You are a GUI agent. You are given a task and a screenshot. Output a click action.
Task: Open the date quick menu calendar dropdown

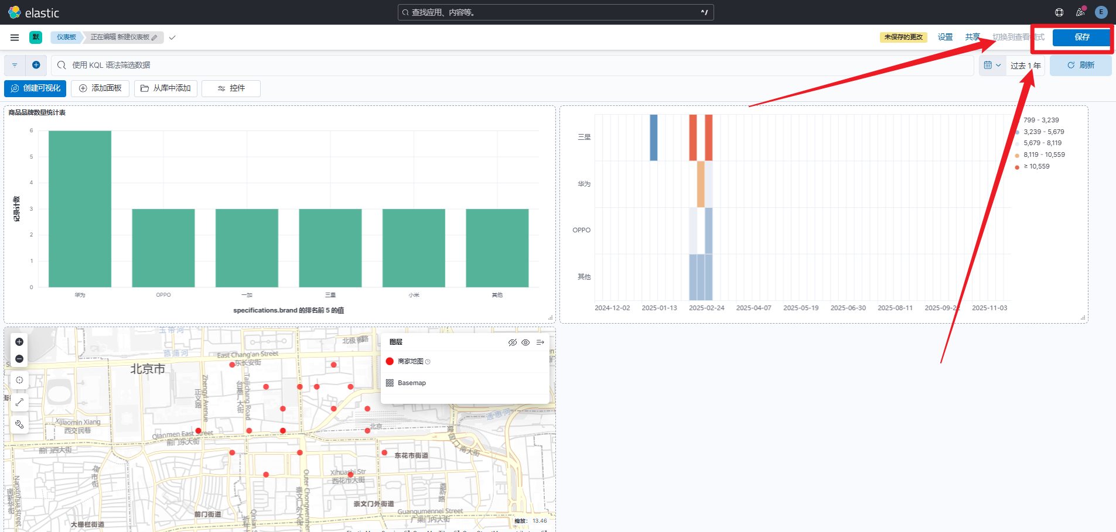(992, 65)
